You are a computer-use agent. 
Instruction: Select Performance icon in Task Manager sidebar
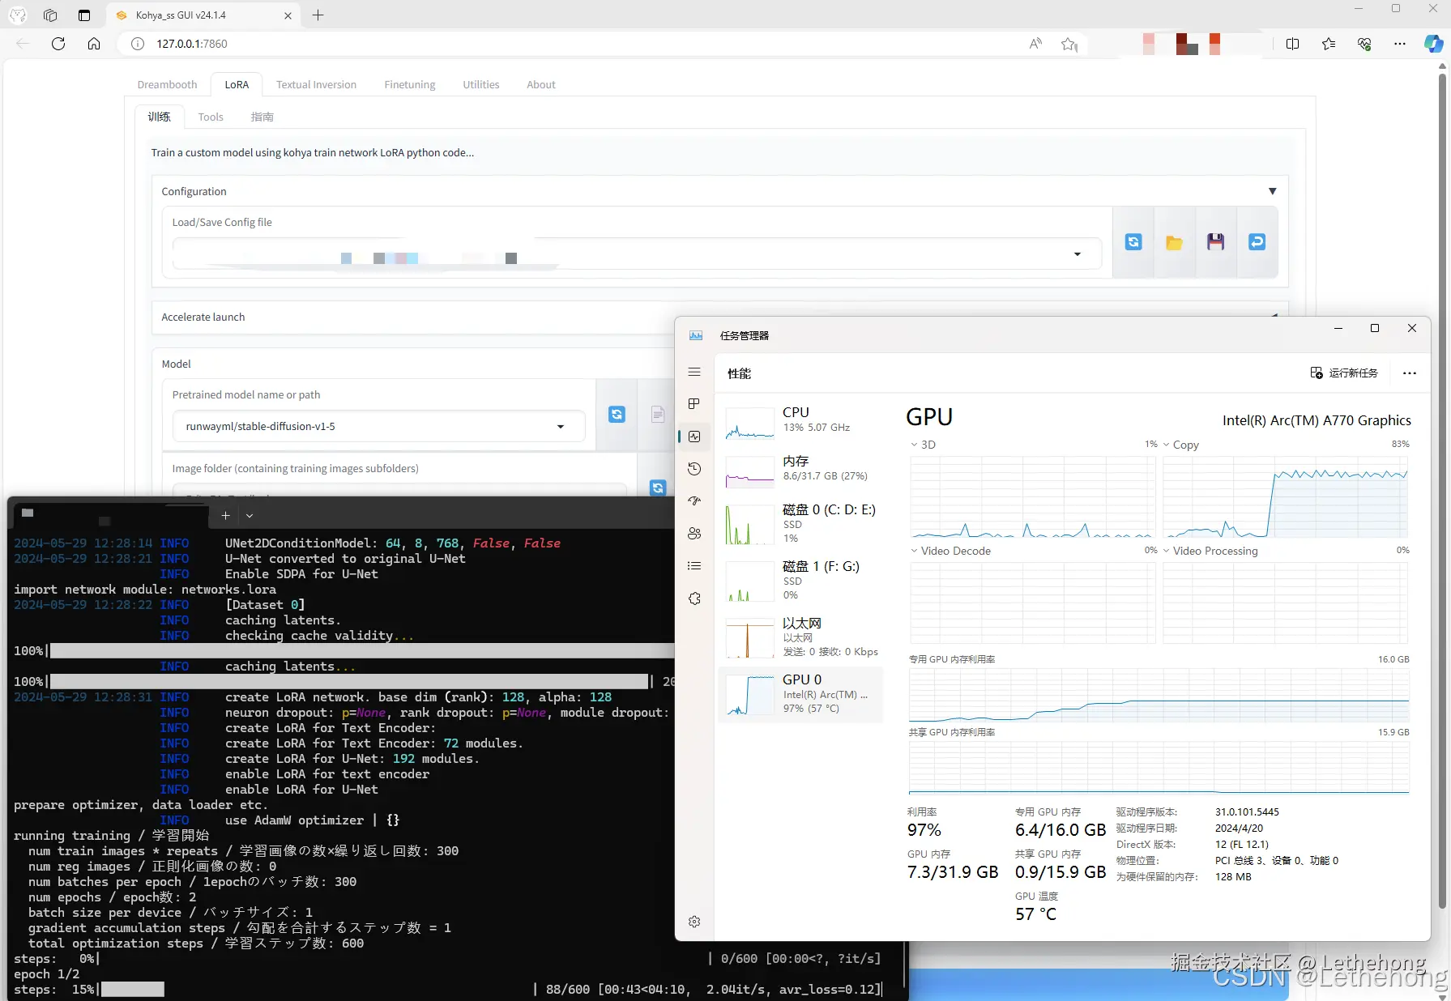pyautogui.click(x=694, y=437)
